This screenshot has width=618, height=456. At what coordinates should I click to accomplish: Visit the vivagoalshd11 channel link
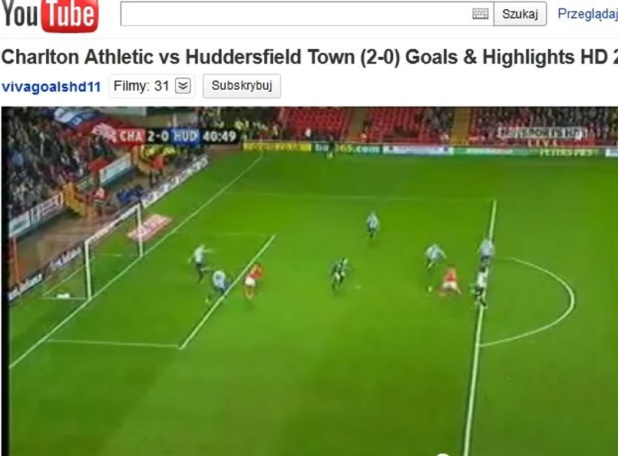[x=51, y=86]
